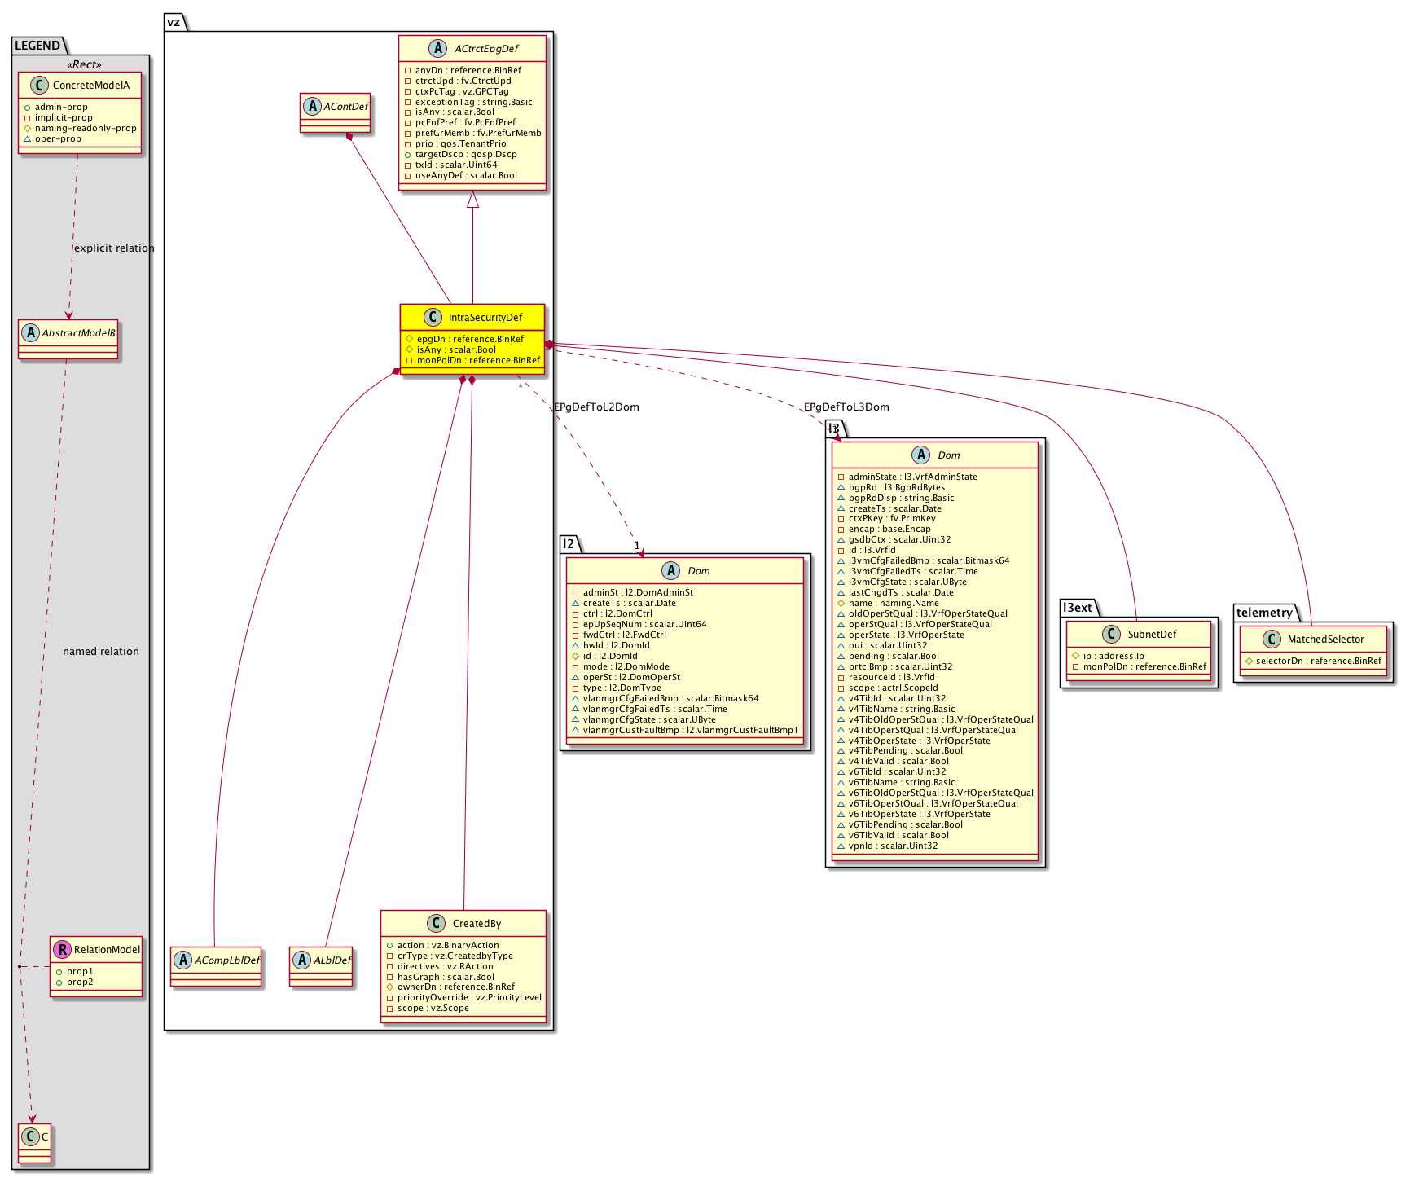Click the EPgDefToL3Dom relation label
This screenshot has height=1178, width=1410.
(x=846, y=407)
